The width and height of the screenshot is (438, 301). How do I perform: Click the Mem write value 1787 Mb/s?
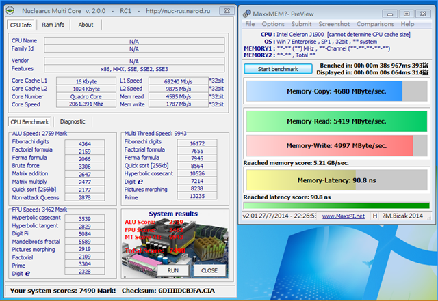pos(178,104)
